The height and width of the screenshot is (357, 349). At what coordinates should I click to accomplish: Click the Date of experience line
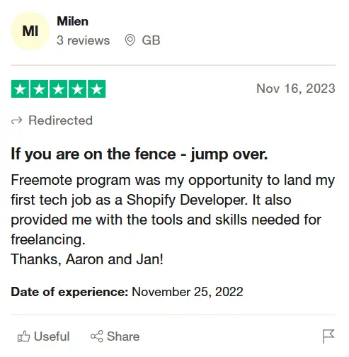coord(127,292)
